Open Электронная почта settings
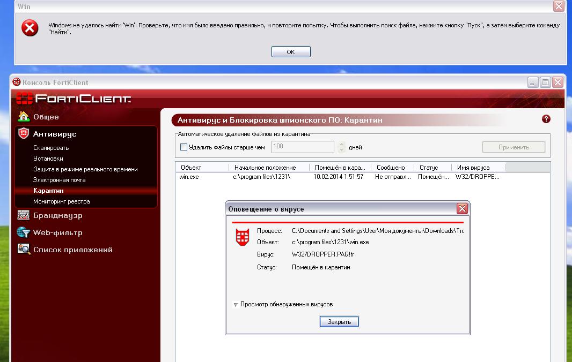This screenshot has height=362, width=572. [59, 180]
